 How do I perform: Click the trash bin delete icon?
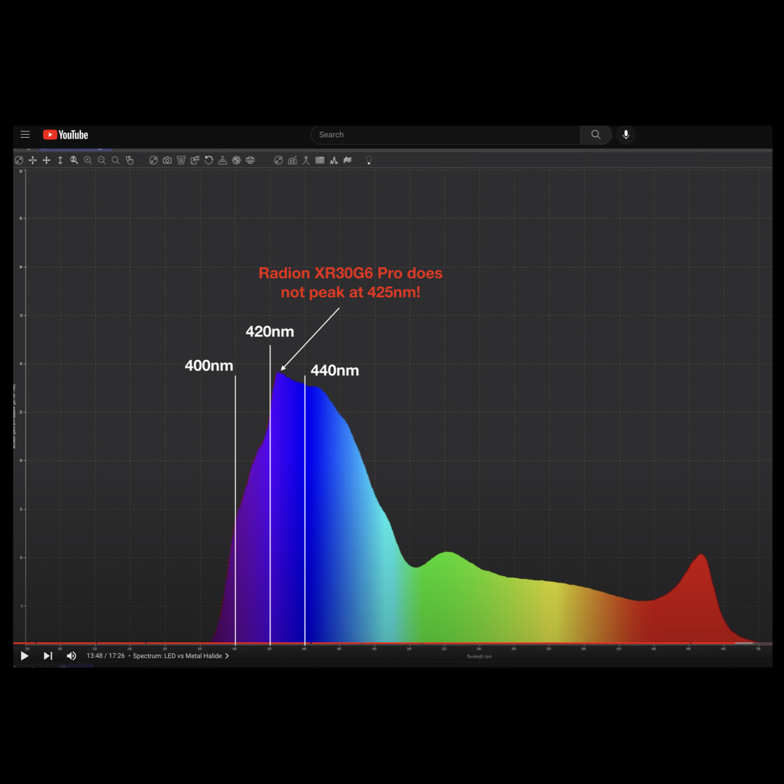(x=181, y=160)
